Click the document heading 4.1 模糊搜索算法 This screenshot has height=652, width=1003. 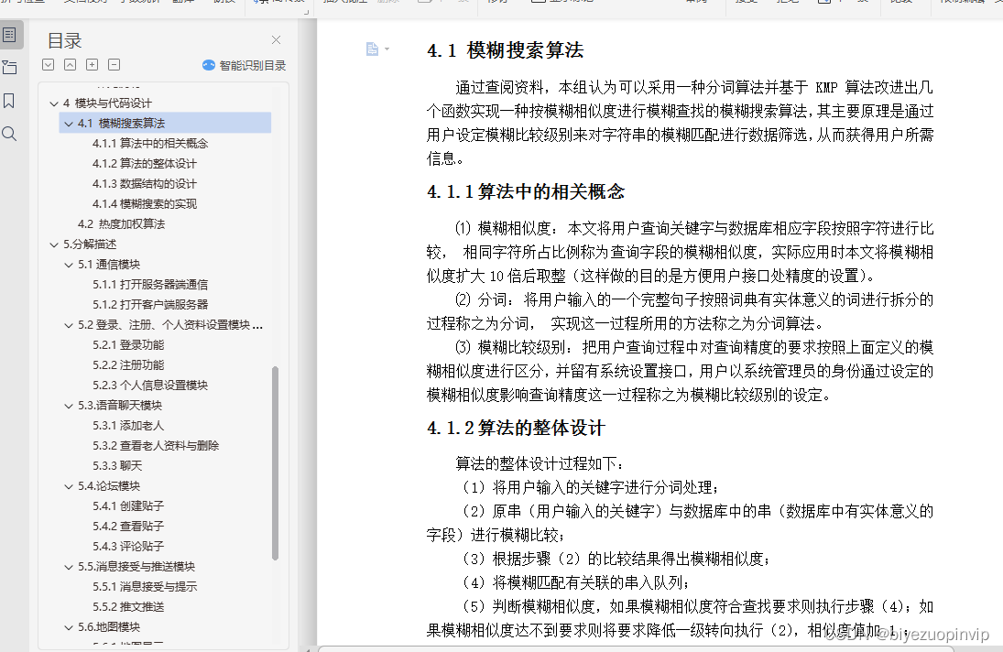click(506, 49)
